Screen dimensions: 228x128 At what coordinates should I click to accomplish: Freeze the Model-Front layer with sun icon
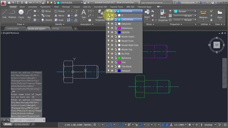coord(112,41)
